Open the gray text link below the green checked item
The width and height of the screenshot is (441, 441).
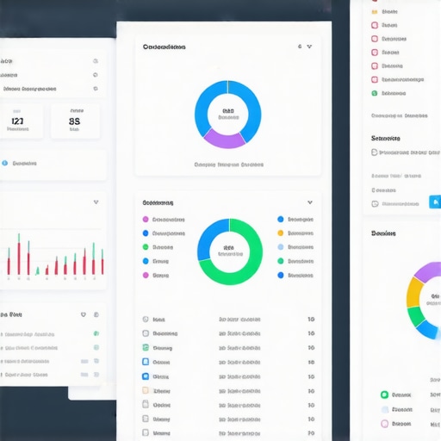[399, 115]
